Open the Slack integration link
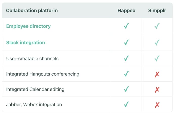 pyautogui.click(x=26, y=43)
